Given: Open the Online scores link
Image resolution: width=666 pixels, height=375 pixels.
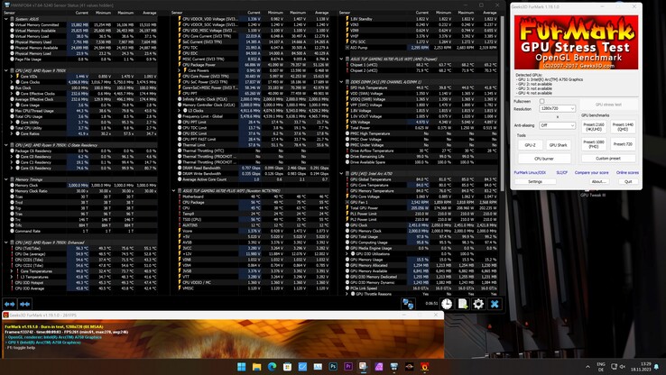Looking at the screenshot, I should pos(627,172).
